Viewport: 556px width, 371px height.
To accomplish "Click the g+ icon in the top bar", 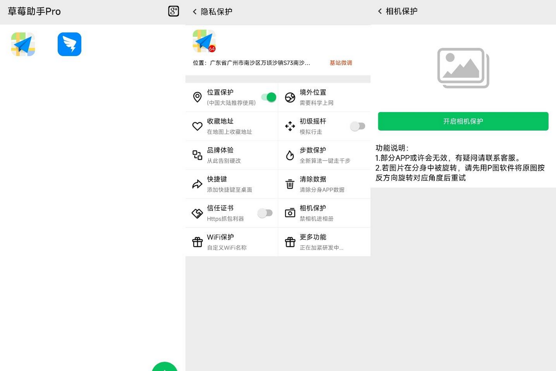I will pyautogui.click(x=173, y=11).
